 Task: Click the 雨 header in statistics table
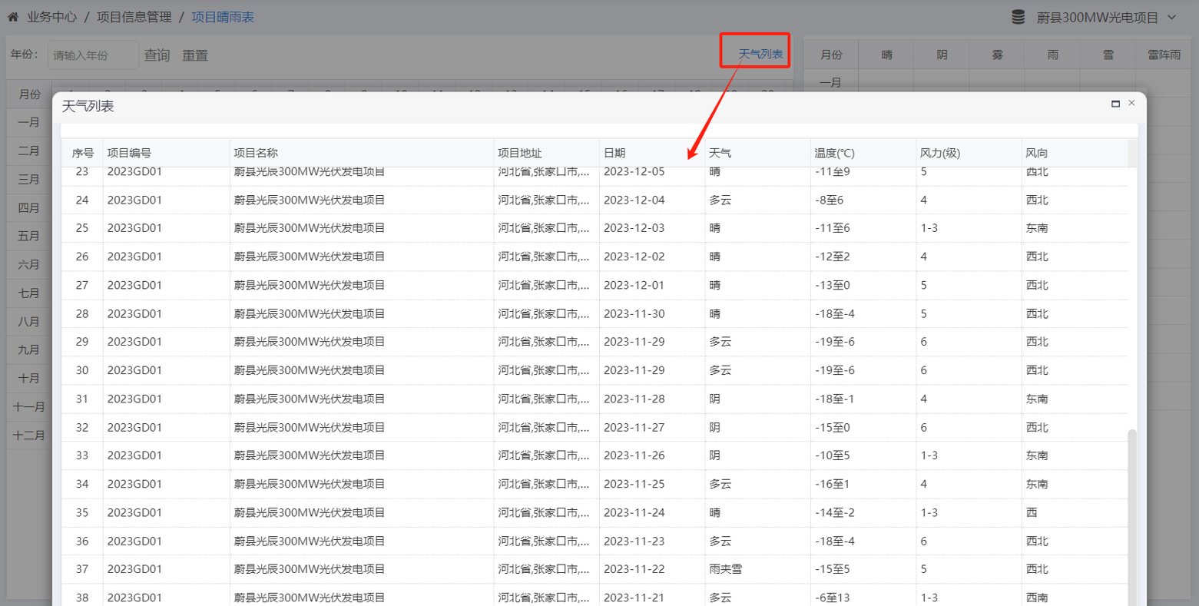[x=1052, y=55]
